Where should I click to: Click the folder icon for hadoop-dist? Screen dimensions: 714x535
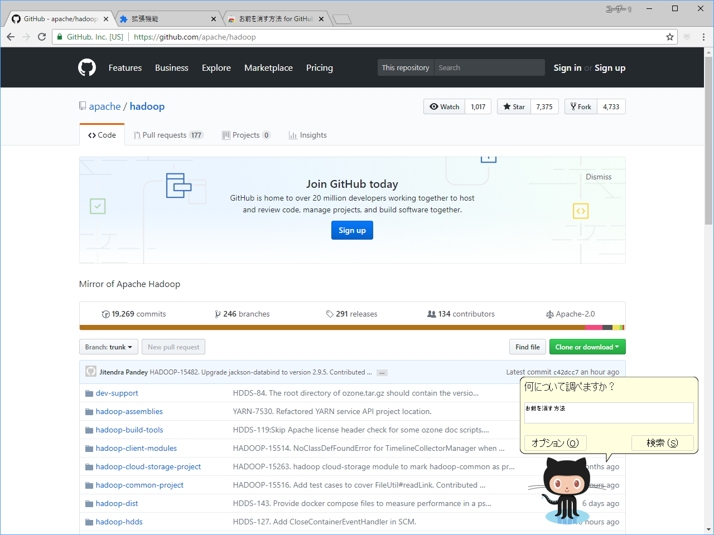pyautogui.click(x=89, y=504)
